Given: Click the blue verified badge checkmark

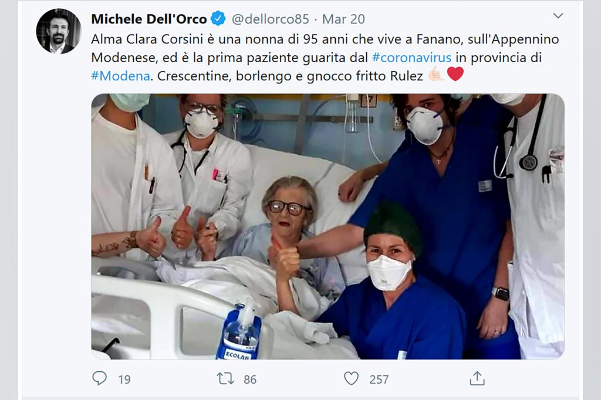Looking at the screenshot, I should tap(218, 18).
